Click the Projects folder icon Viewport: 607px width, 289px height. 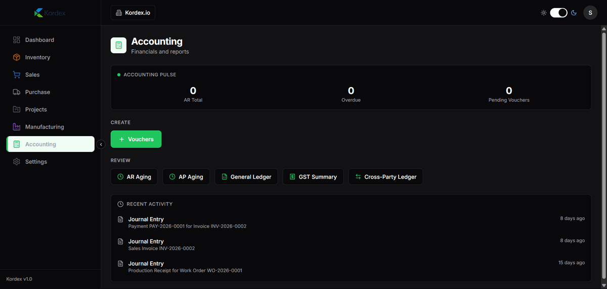pyautogui.click(x=16, y=109)
